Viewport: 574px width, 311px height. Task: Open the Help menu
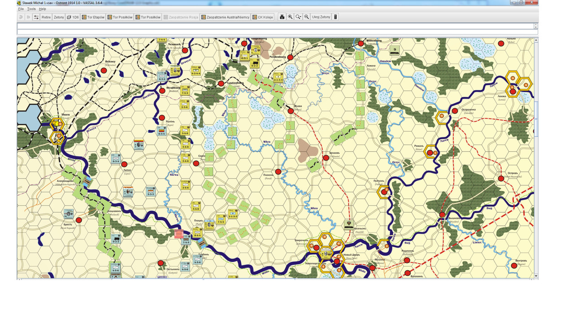coord(42,9)
